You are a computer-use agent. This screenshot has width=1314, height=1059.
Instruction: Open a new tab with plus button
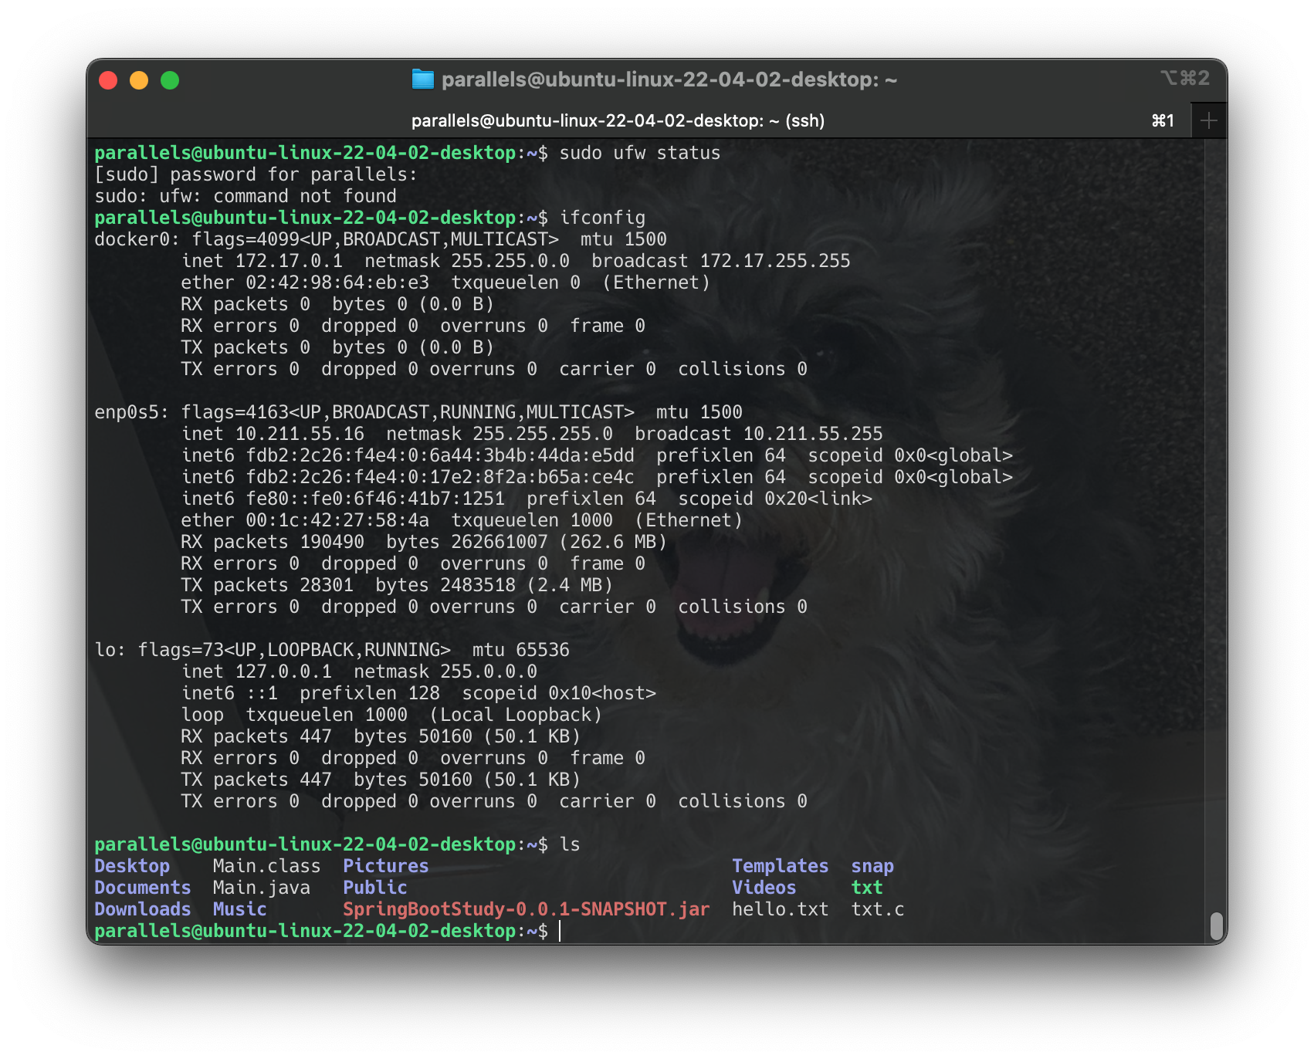[x=1209, y=120]
